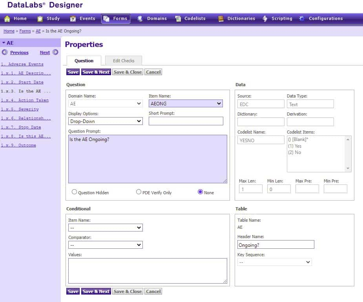Select the PDE Verify Only radio button
The width and height of the screenshot is (363, 302).
[x=139, y=192]
